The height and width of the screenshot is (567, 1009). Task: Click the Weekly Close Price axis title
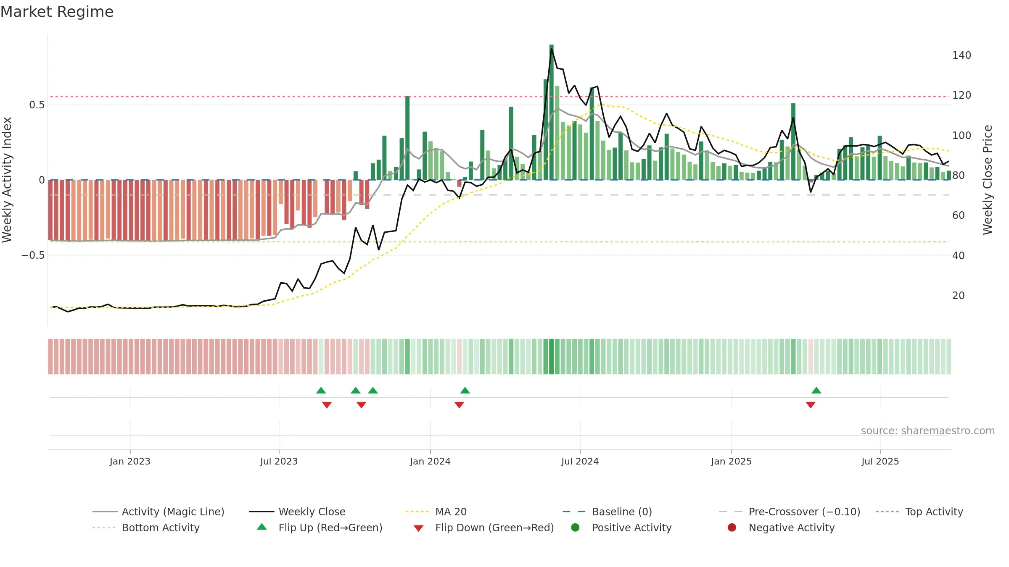pyautogui.click(x=988, y=180)
